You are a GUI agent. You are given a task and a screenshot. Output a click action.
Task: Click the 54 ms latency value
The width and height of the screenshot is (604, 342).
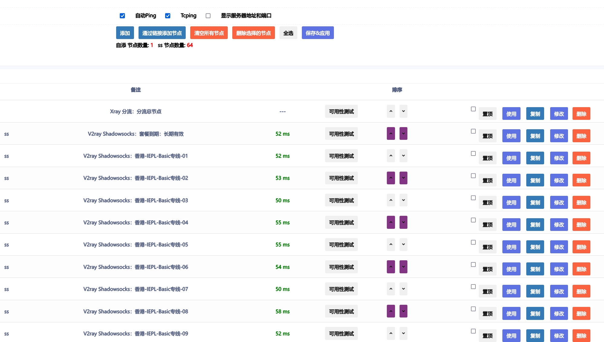coord(282,267)
